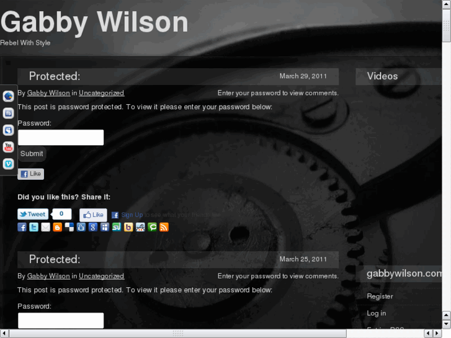Viewport: 451px width, 338px height.
Task: Share post via Facebook icon in share row
Action: point(22,227)
